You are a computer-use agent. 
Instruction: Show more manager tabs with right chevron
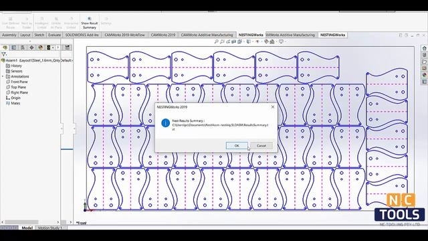(58, 48)
